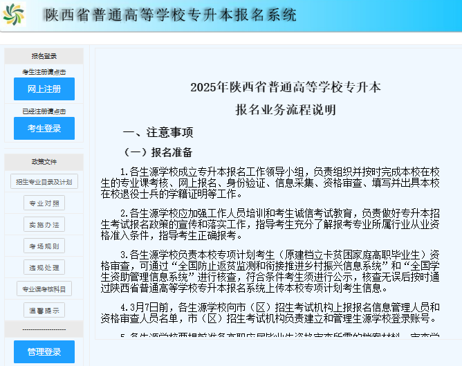Open 网上注册 online registration button
The image size is (462, 366).
click(x=44, y=89)
